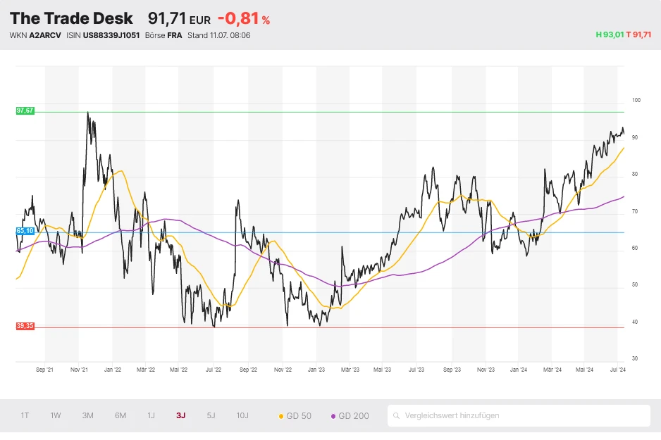Click the red -0,81 % change value
This screenshot has height=440, width=661.
point(243,19)
